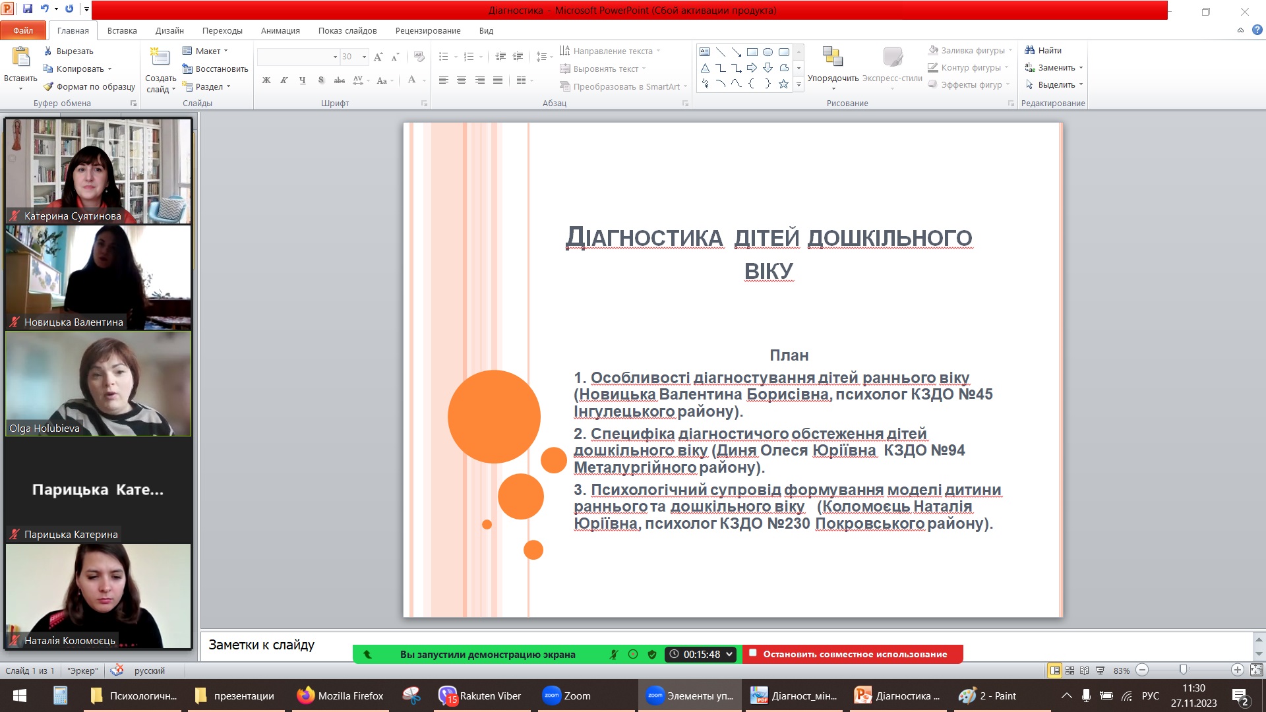Screen dimensions: 1266x712
Task: Pick the right arrow block shape
Action: [x=752, y=68]
